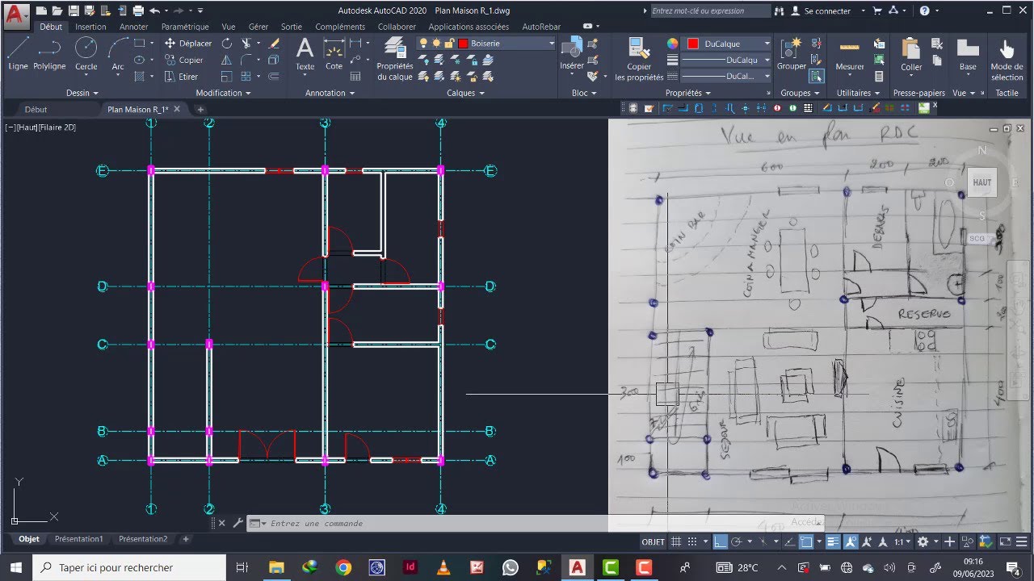Click the eraser icon in Modification panel
1034x581 pixels.
pyautogui.click(x=274, y=44)
